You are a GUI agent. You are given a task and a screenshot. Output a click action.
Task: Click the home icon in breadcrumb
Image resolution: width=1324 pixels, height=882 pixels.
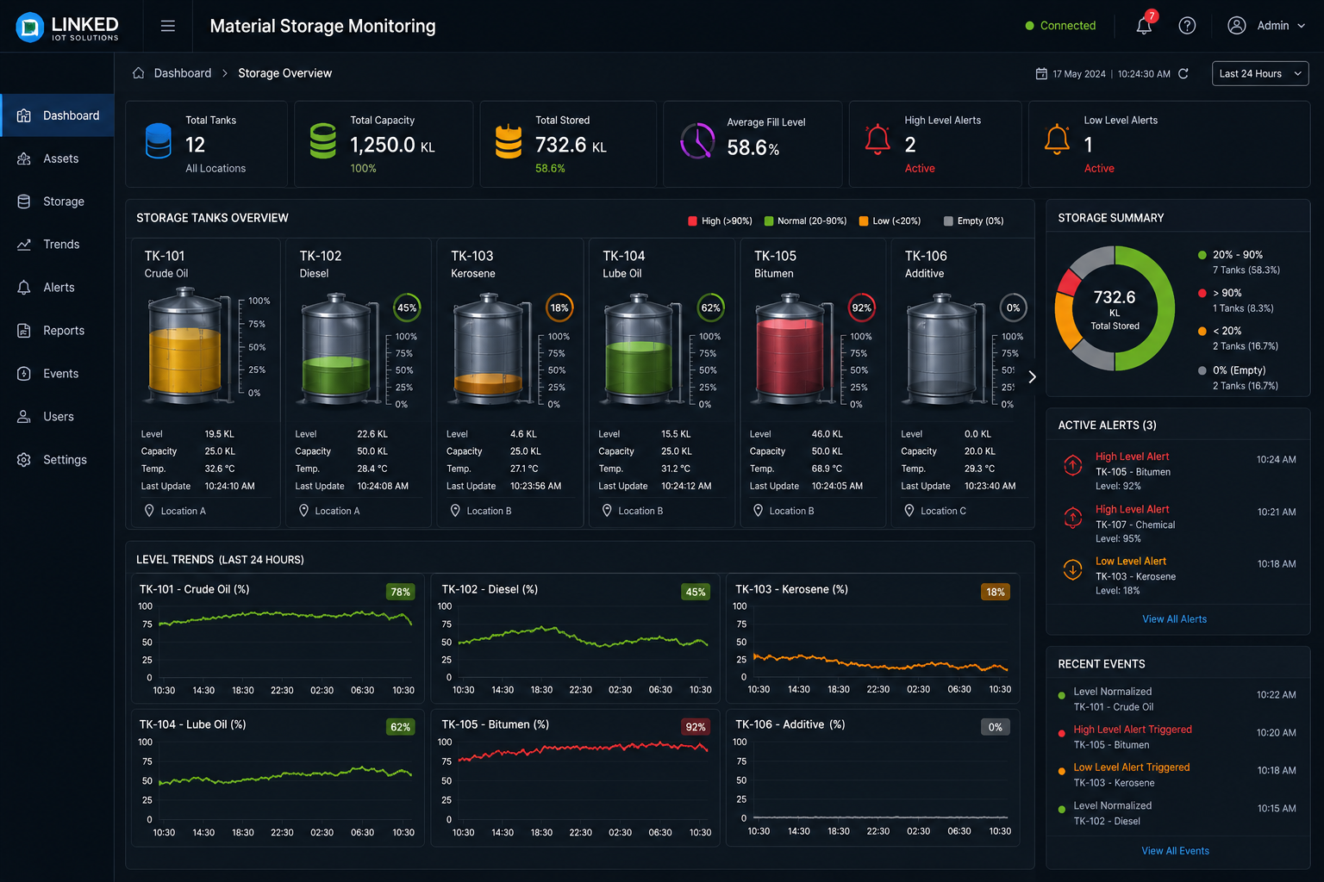138,73
